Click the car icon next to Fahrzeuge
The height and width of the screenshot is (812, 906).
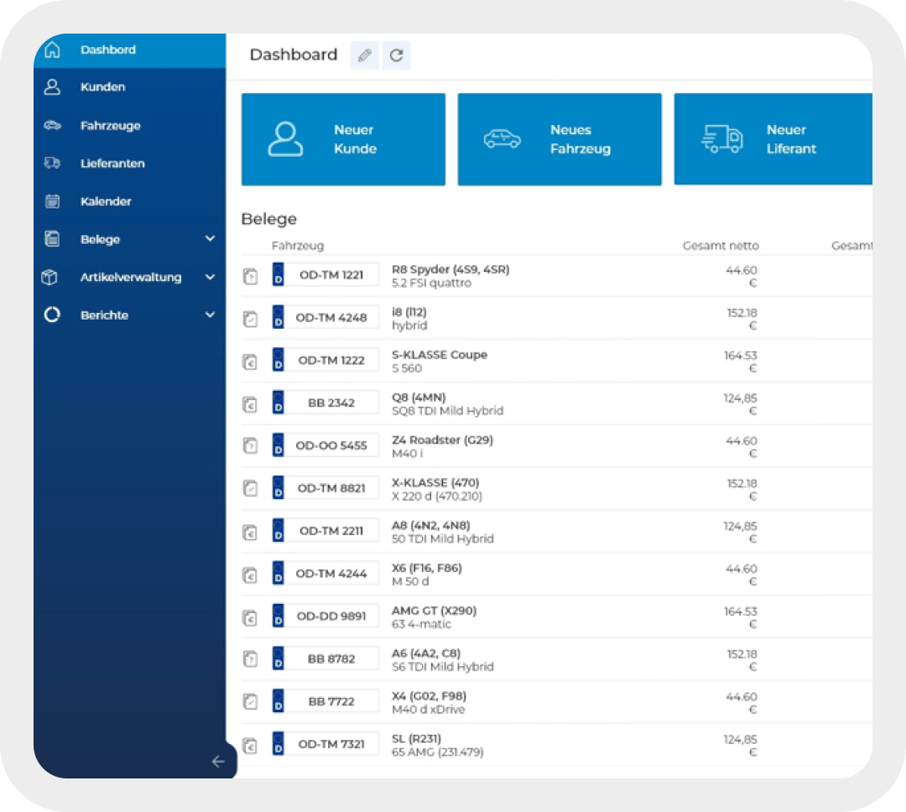coord(52,126)
